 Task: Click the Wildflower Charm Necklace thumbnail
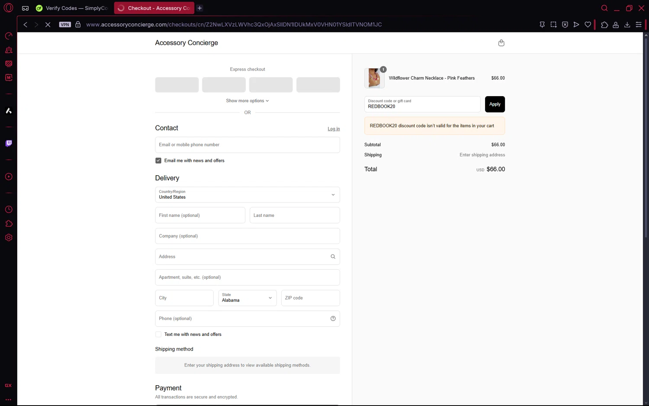click(374, 78)
